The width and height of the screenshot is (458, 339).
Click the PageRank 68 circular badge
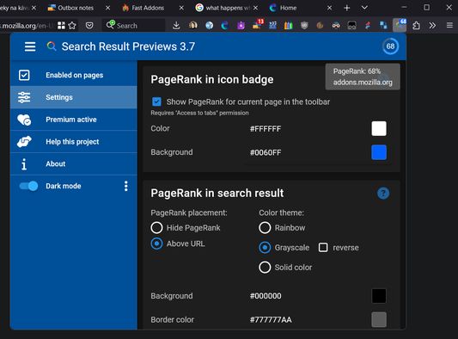(390, 46)
